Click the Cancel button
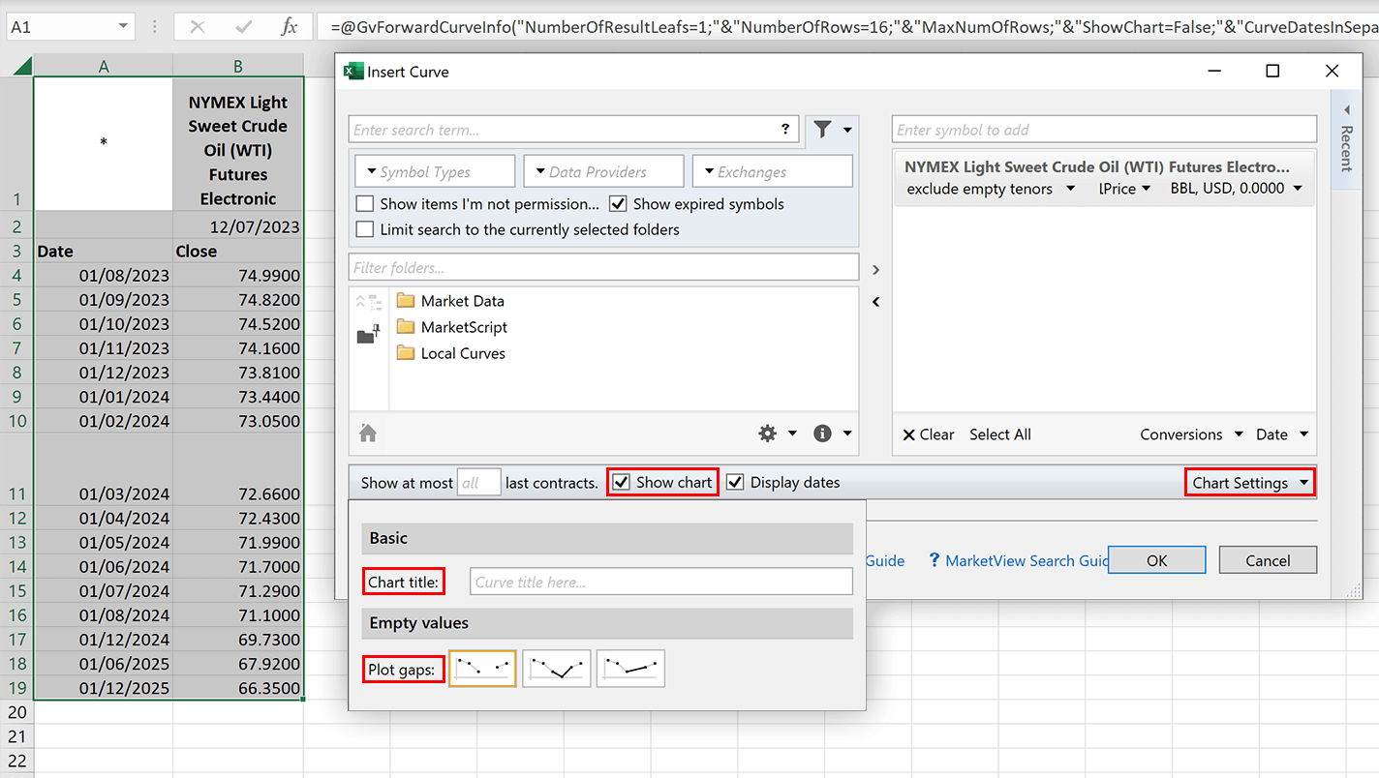This screenshot has width=1379, height=778. (x=1268, y=560)
